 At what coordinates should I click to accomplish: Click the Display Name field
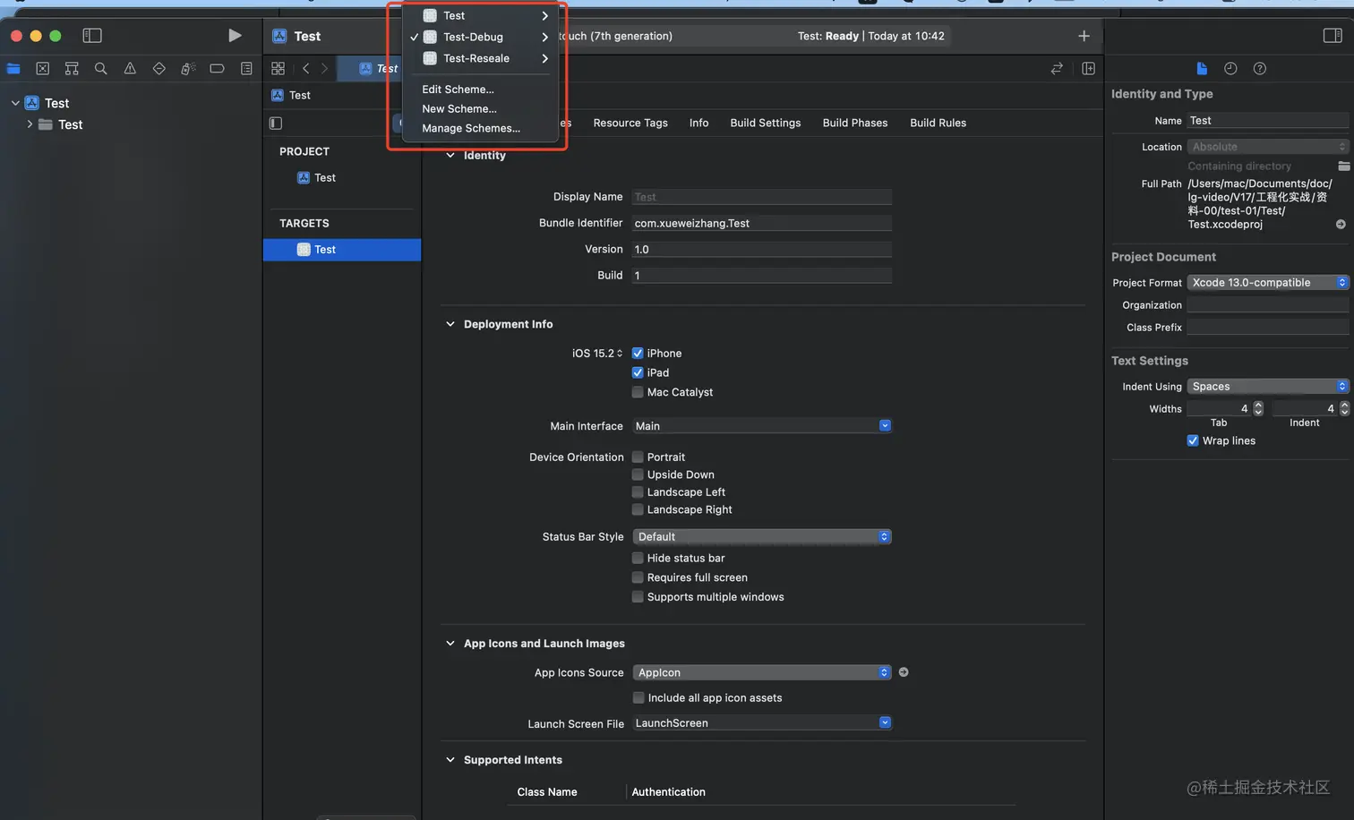click(762, 197)
